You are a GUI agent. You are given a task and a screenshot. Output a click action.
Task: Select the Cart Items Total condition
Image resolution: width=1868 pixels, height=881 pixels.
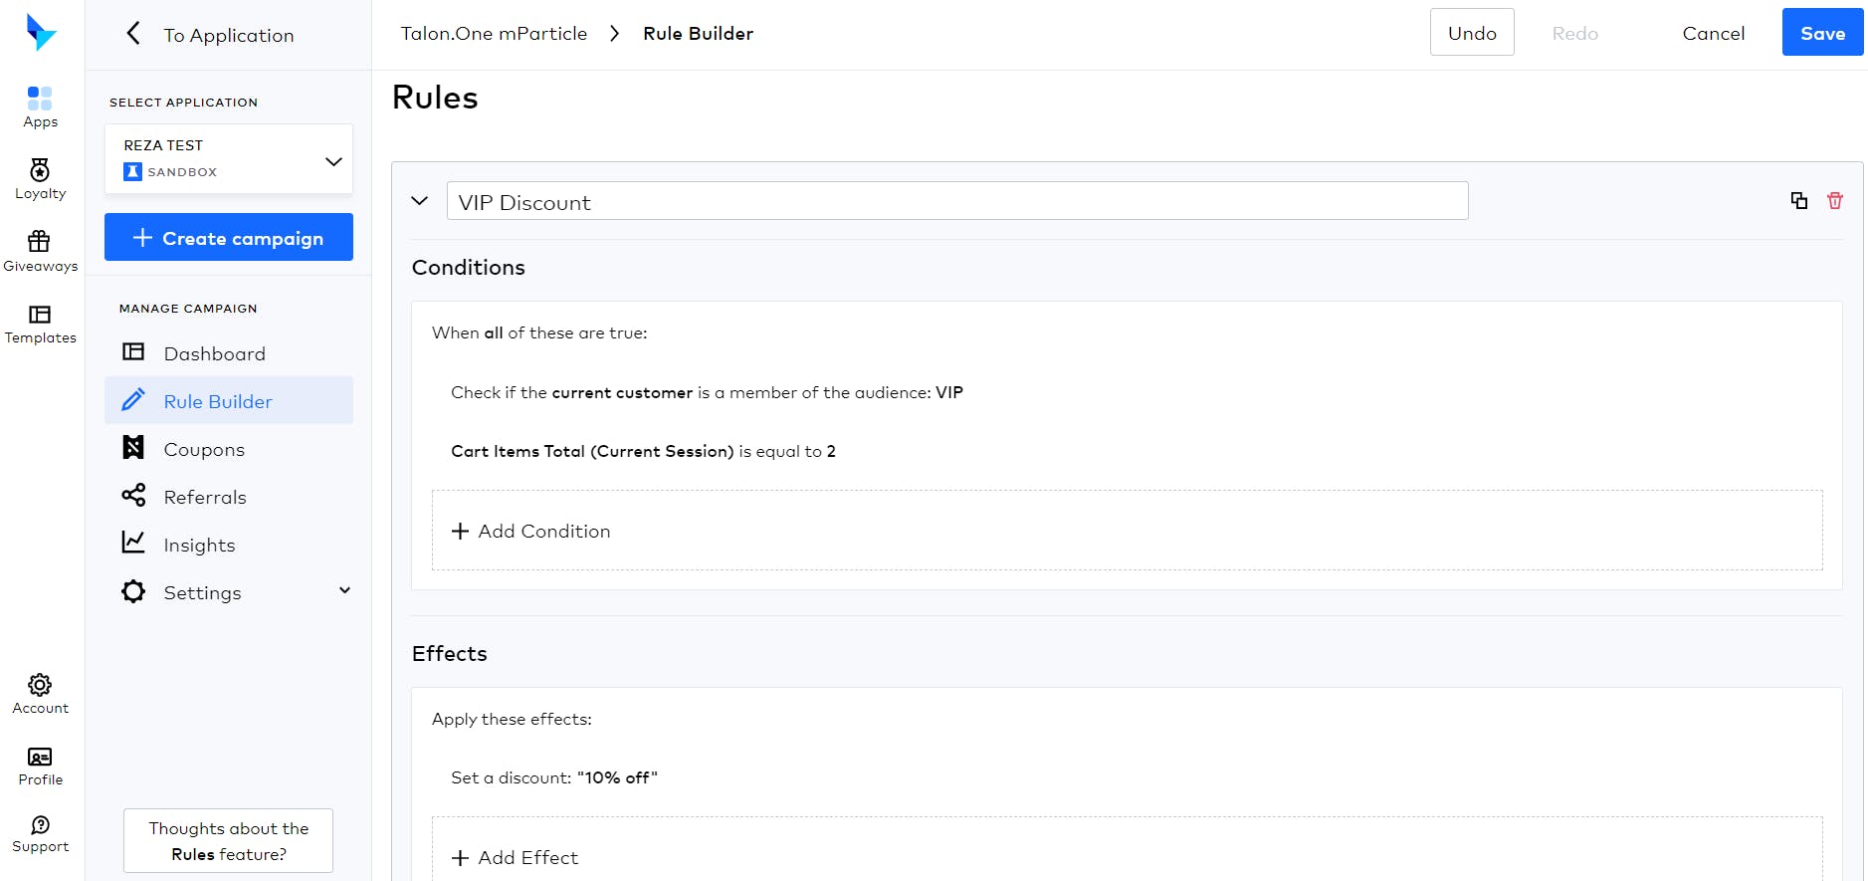[643, 451]
